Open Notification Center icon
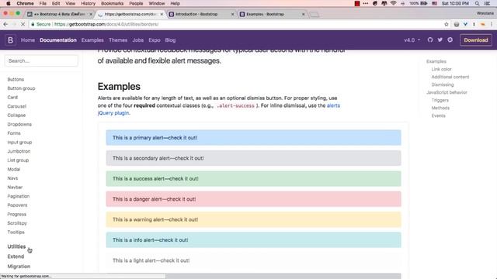This screenshot has height=279, width=497. [x=487, y=3]
